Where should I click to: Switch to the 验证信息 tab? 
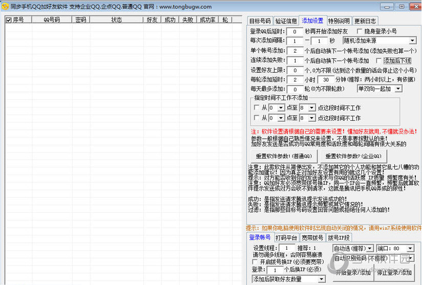point(286,21)
